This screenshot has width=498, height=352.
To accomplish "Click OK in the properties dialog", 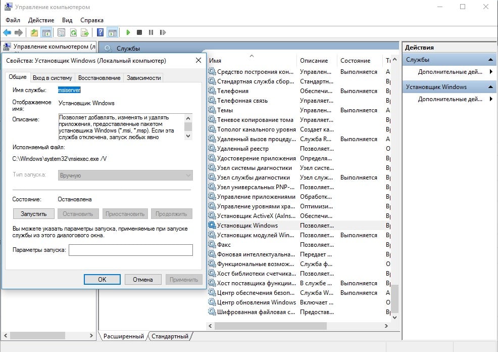I will (x=102, y=280).
